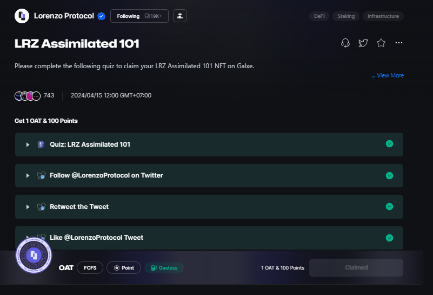The image size is (433, 295).
Task: Click the Twitter icon in Follow @LorenzoProtocol row
Action: [42, 175]
